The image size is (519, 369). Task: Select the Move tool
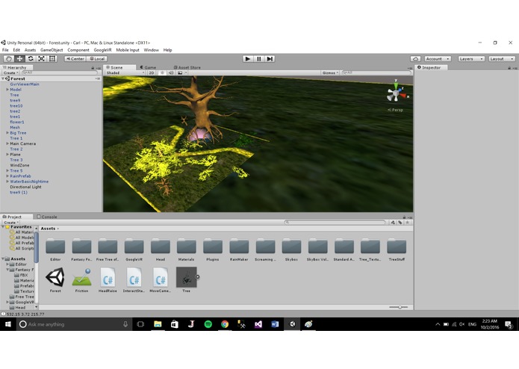pos(20,58)
